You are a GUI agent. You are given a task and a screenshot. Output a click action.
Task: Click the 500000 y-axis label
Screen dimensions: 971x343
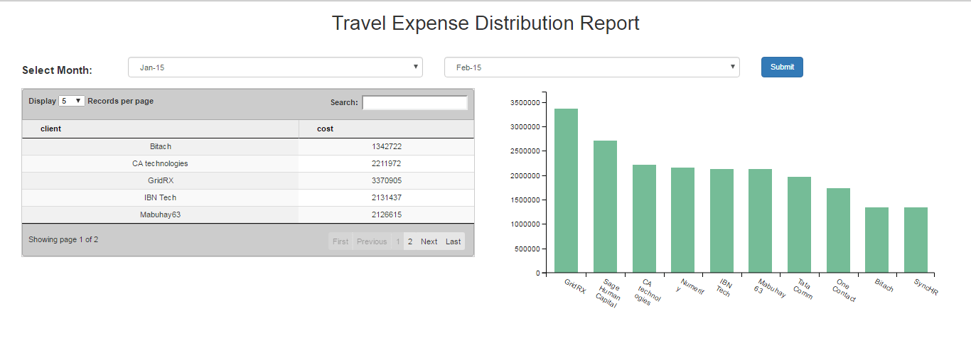tap(527, 249)
